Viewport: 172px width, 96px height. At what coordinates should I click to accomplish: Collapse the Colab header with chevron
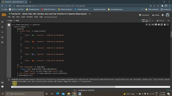pyautogui.click(x=169, y=21)
